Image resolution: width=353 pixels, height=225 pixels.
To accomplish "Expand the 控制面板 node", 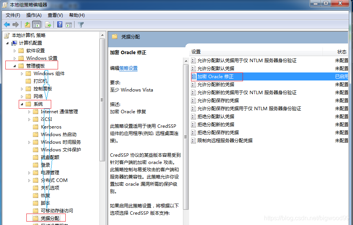I will [22, 89].
